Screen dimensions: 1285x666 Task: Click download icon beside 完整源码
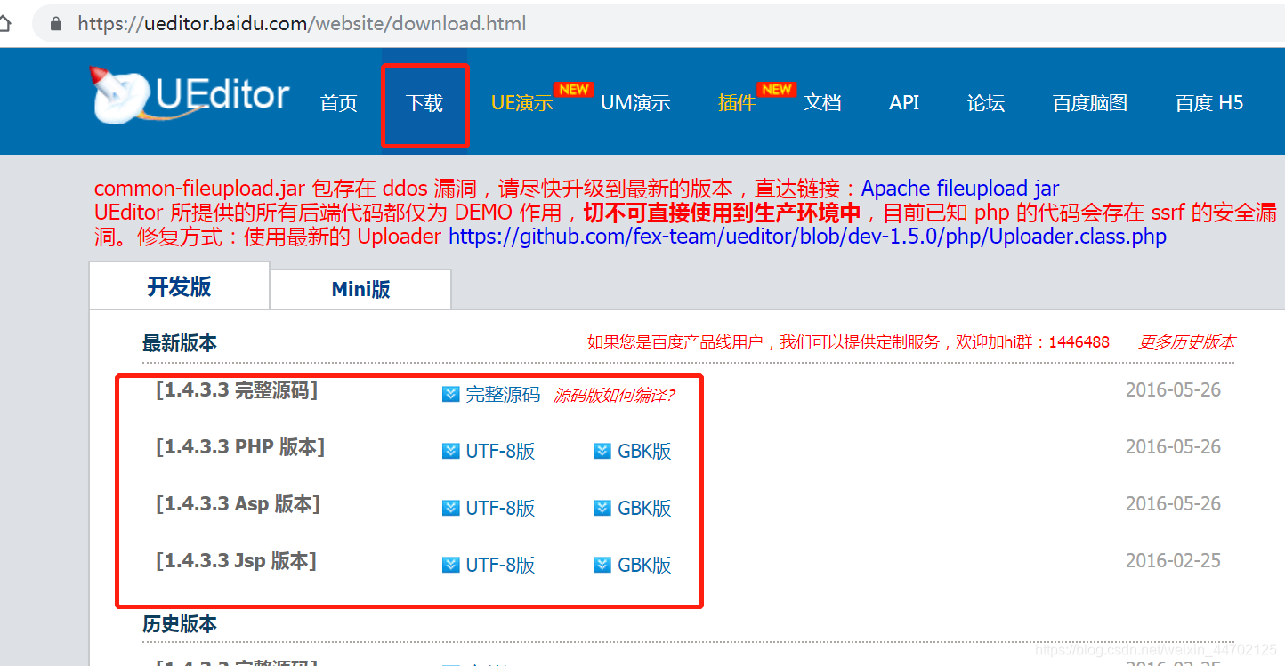(451, 394)
